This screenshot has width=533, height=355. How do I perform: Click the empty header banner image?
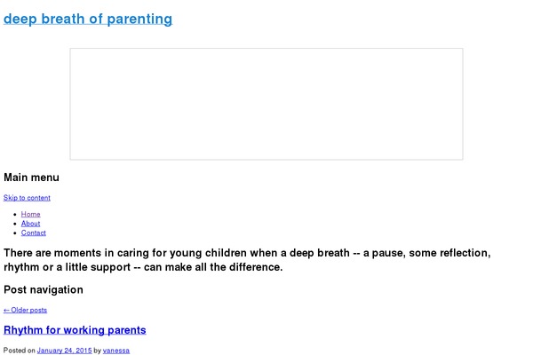point(266,104)
